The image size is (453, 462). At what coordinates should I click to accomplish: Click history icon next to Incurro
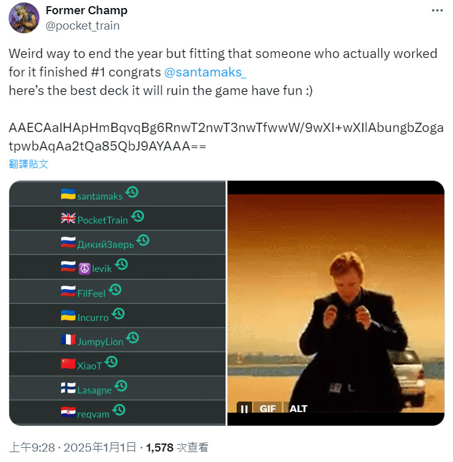118,313
